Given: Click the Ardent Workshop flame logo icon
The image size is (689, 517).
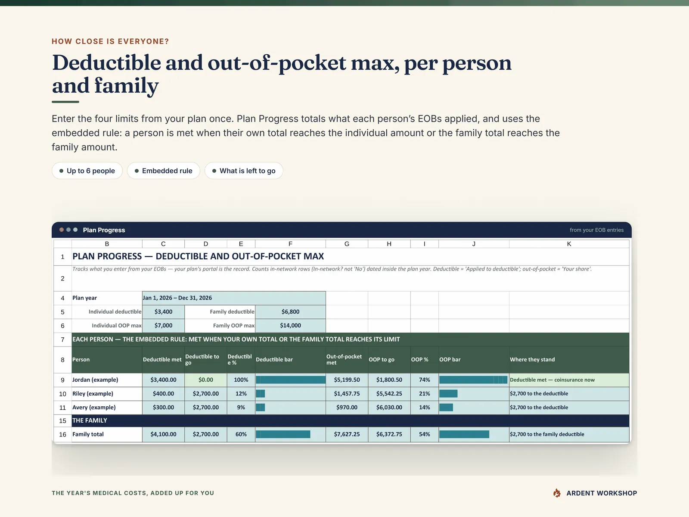Looking at the screenshot, I should pyautogui.click(x=557, y=493).
